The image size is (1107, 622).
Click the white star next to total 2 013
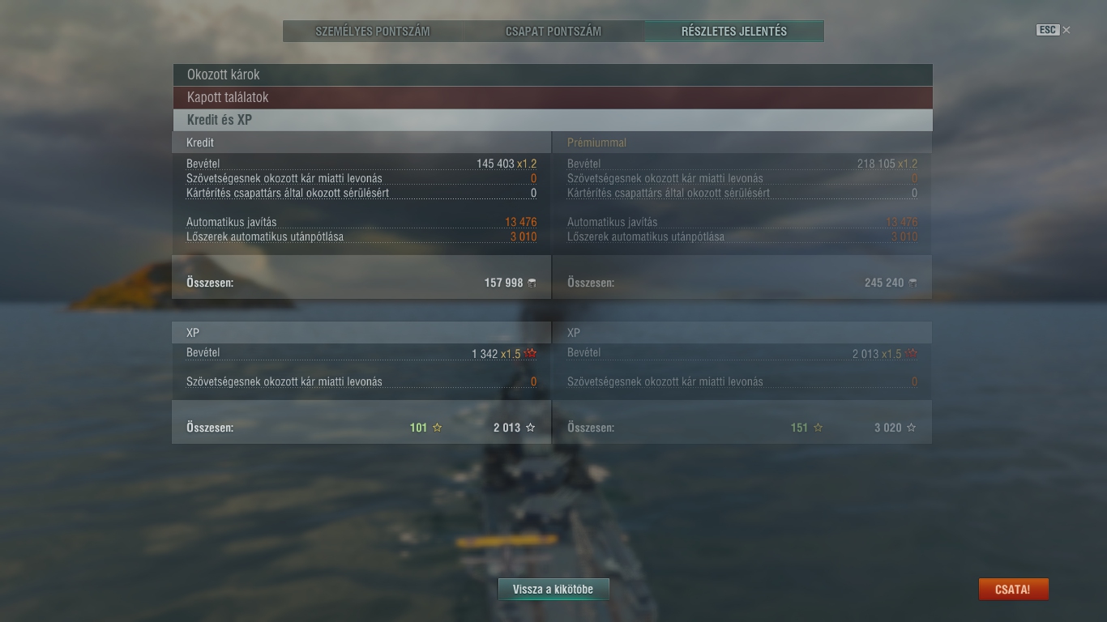tap(531, 428)
